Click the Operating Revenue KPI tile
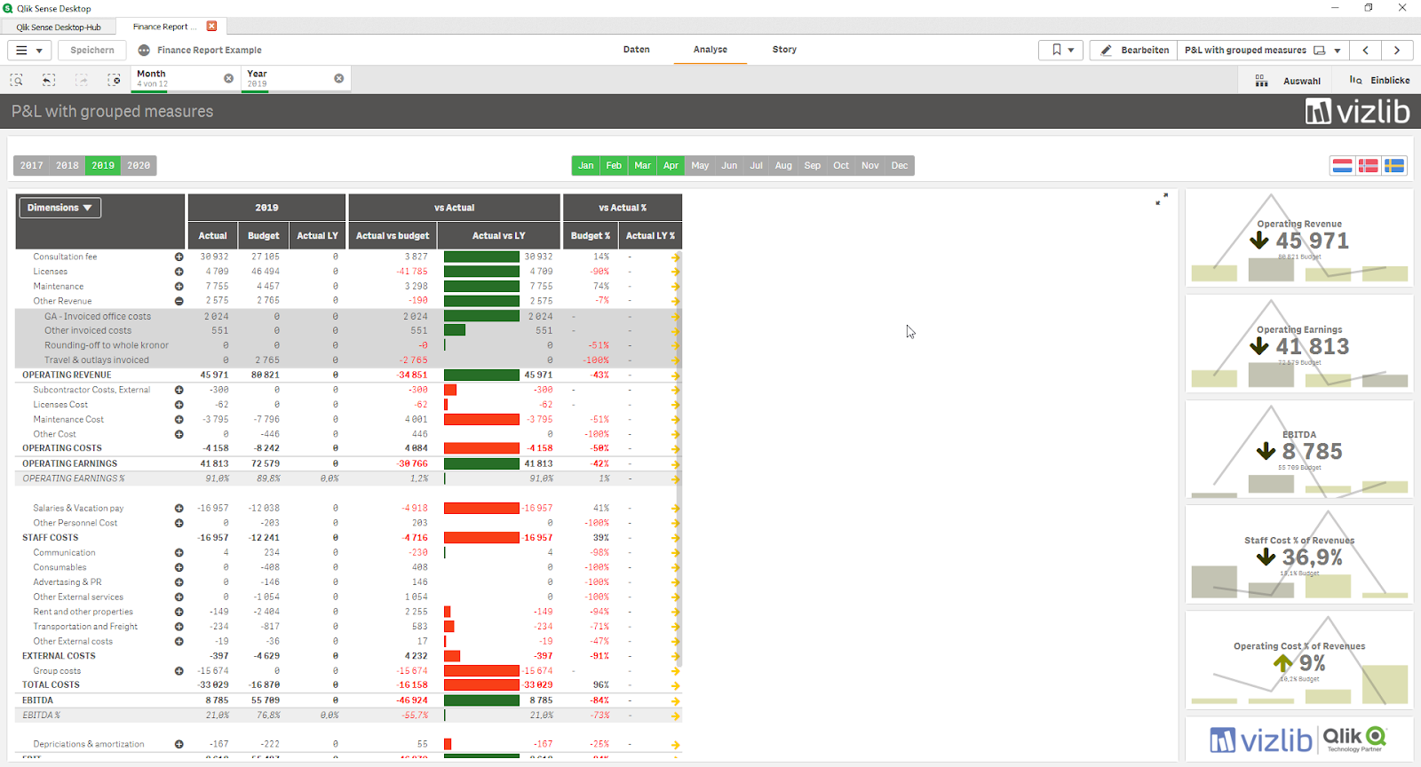Viewport: 1421px width, 767px height. 1299,238
